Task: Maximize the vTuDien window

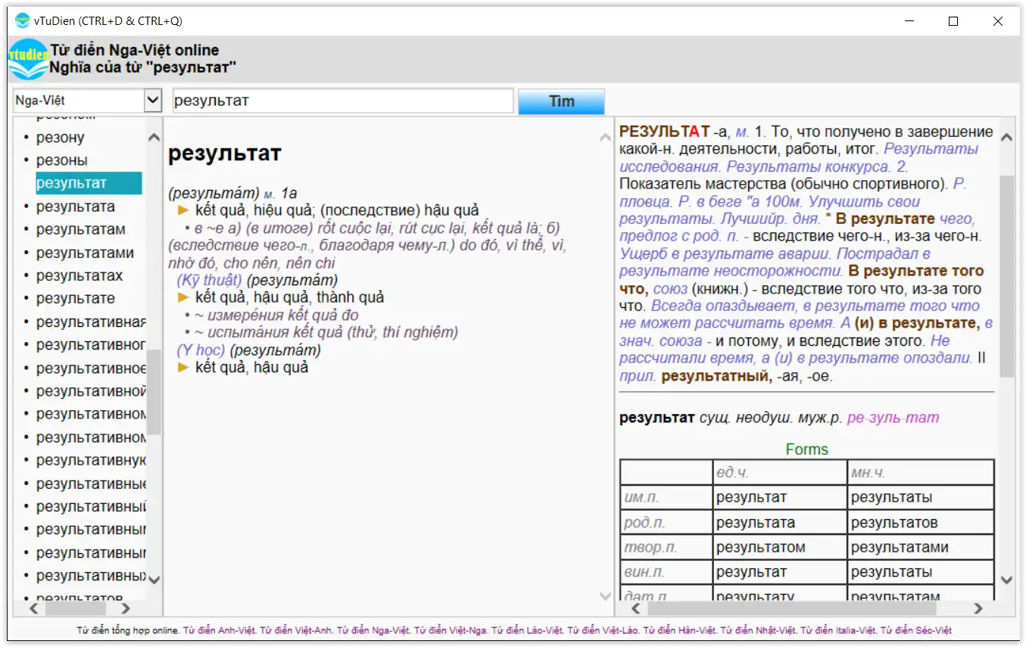Action: tap(953, 21)
